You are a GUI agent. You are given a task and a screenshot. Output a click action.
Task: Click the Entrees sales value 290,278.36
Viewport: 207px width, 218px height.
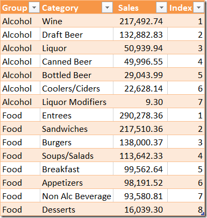click(140, 115)
